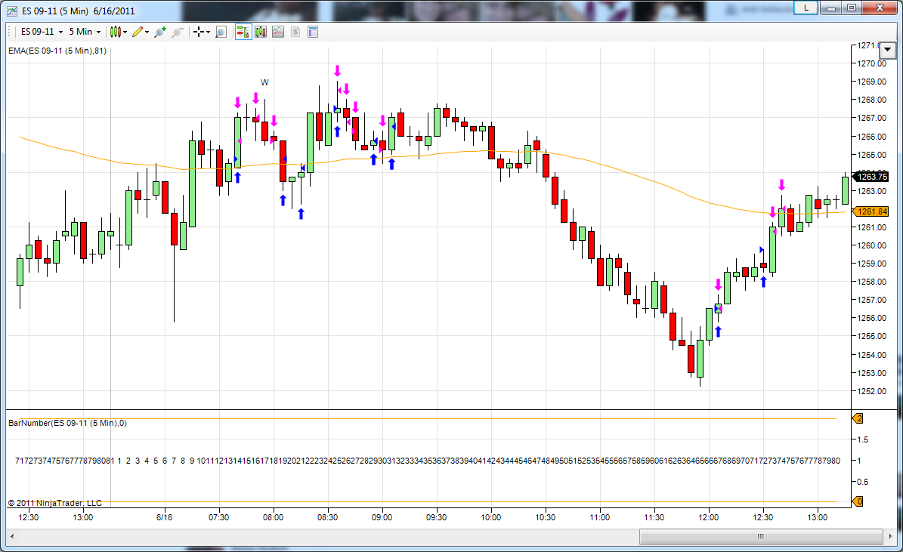The image size is (903, 552).
Task: Click the BarNumber panel marker 2
Action: [x=858, y=418]
